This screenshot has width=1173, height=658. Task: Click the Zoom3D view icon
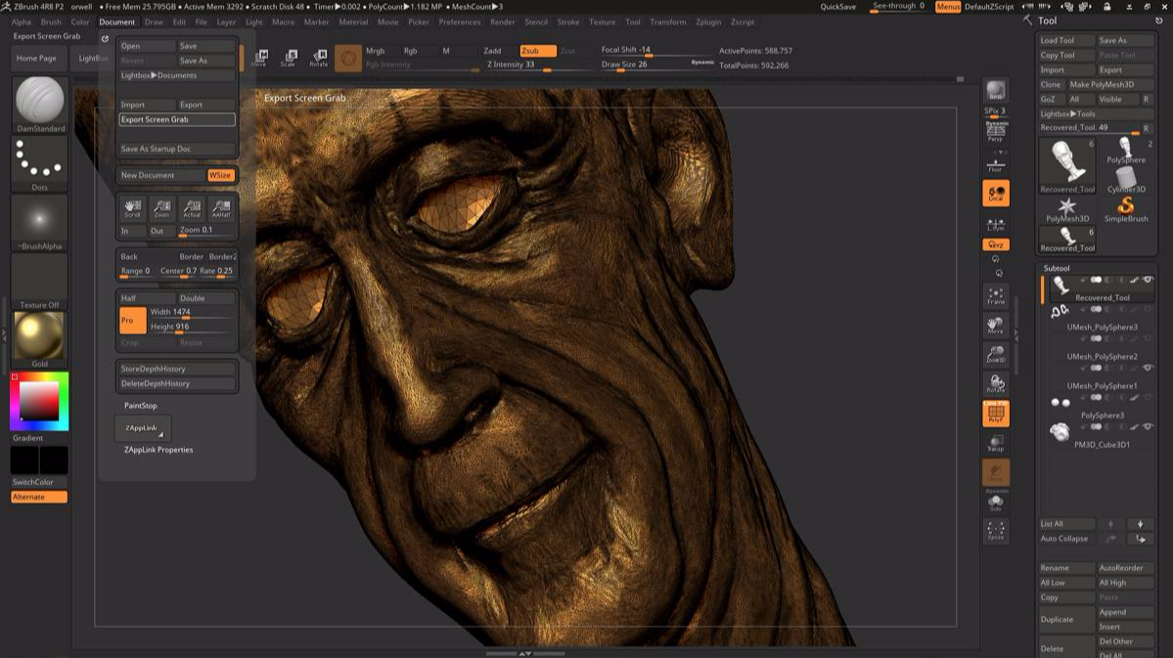pos(996,355)
